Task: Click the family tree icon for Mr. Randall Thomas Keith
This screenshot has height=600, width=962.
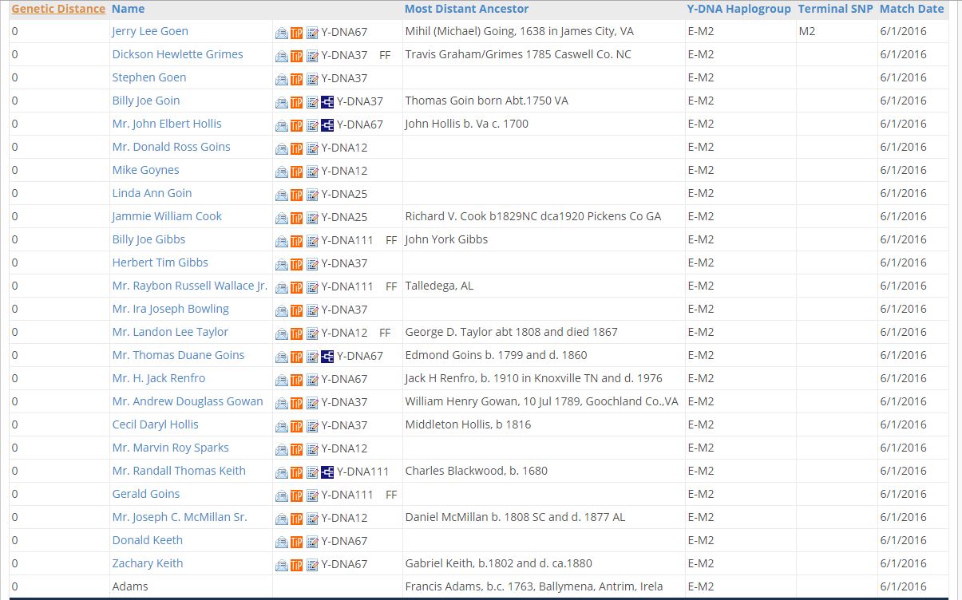Action: [x=327, y=472]
